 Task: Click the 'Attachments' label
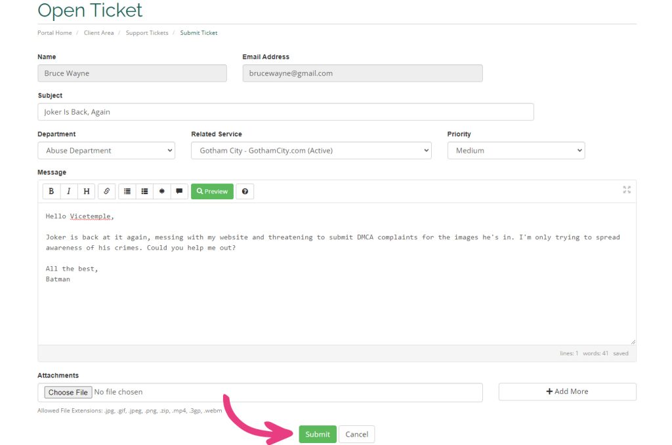58,376
